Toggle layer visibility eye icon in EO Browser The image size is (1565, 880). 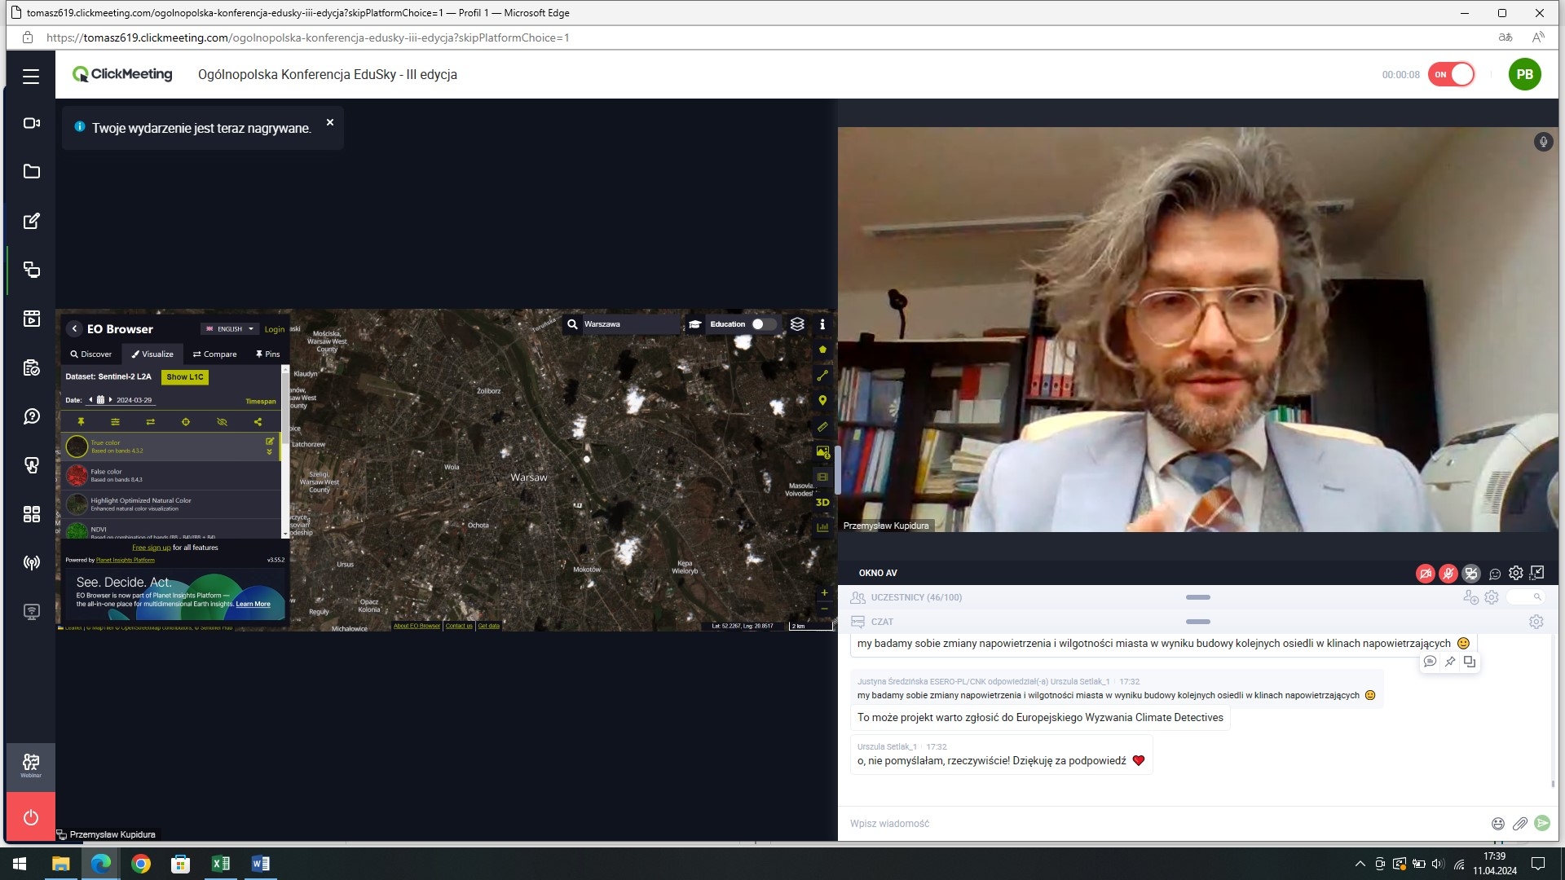222,422
